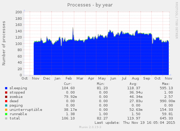This screenshot has height=131, width=180.
Task: Select the 'sleeping' legend label
Action: (x=18, y=88)
